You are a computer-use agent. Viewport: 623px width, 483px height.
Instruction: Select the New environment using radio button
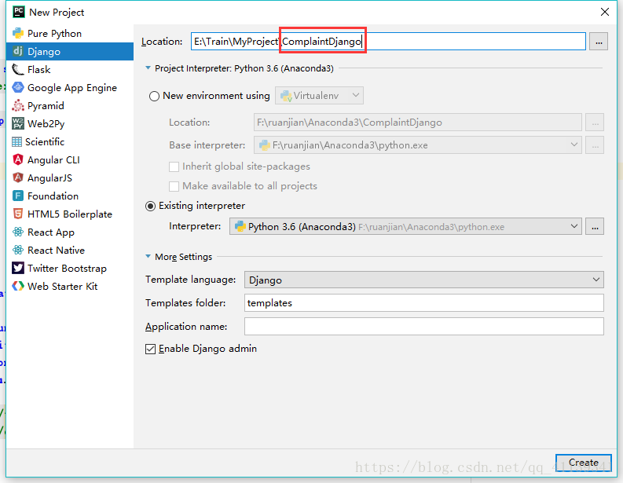pyautogui.click(x=154, y=96)
